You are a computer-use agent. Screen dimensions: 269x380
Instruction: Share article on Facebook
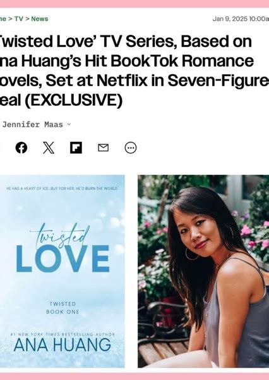coord(21,148)
